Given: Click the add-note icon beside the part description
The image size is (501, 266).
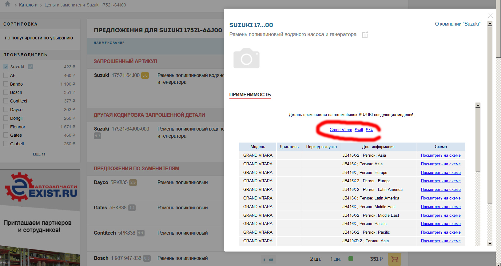Looking at the screenshot, I should tap(365, 35).
